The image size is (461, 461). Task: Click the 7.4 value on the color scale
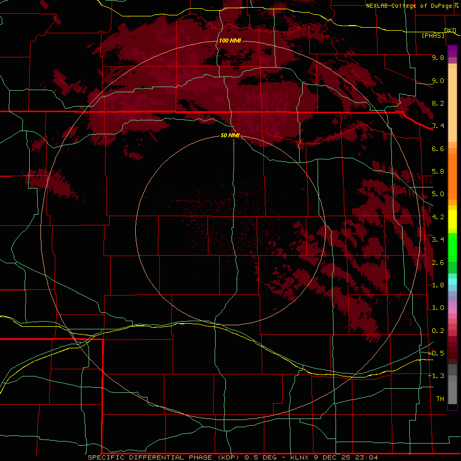coord(438,126)
